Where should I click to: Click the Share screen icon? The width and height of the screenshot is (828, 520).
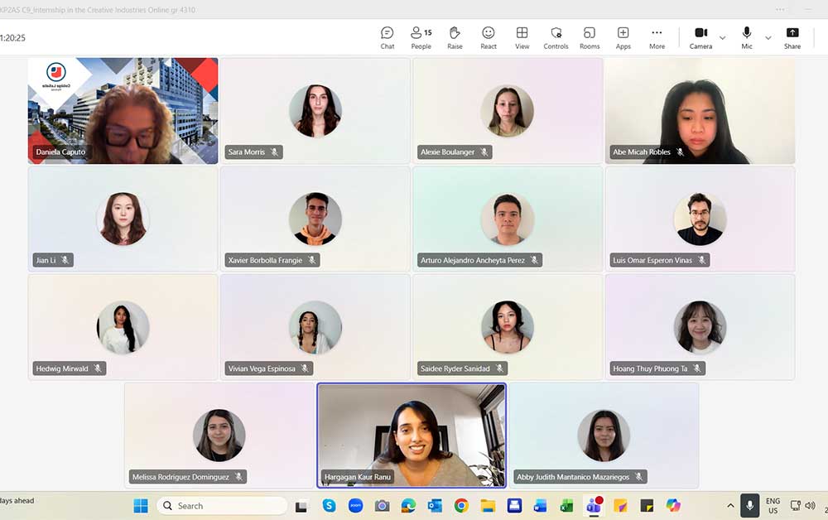point(792,37)
